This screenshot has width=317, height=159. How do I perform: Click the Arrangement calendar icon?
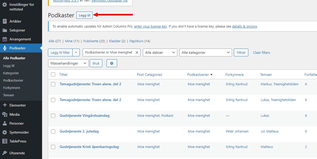(x=5, y=39)
